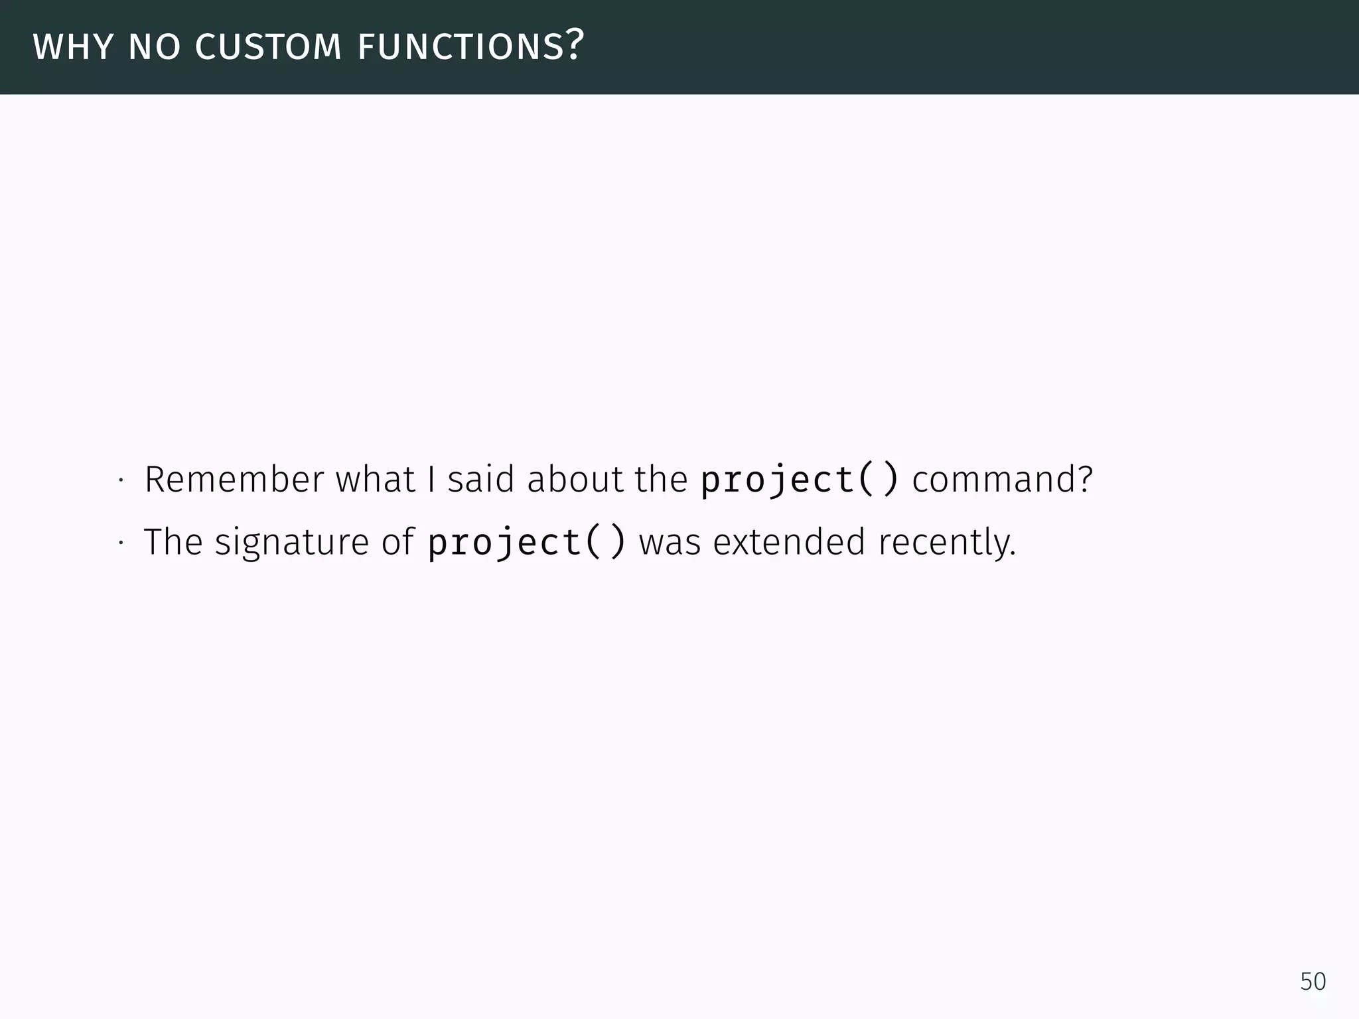Click the word "FUNCTIONS?" in the header
This screenshot has width=1359, height=1019.
pyautogui.click(x=470, y=46)
